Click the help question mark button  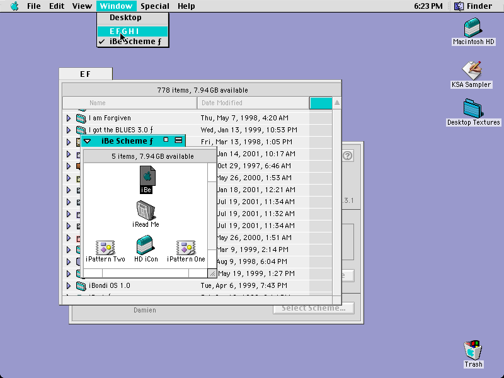pos(348,156)
